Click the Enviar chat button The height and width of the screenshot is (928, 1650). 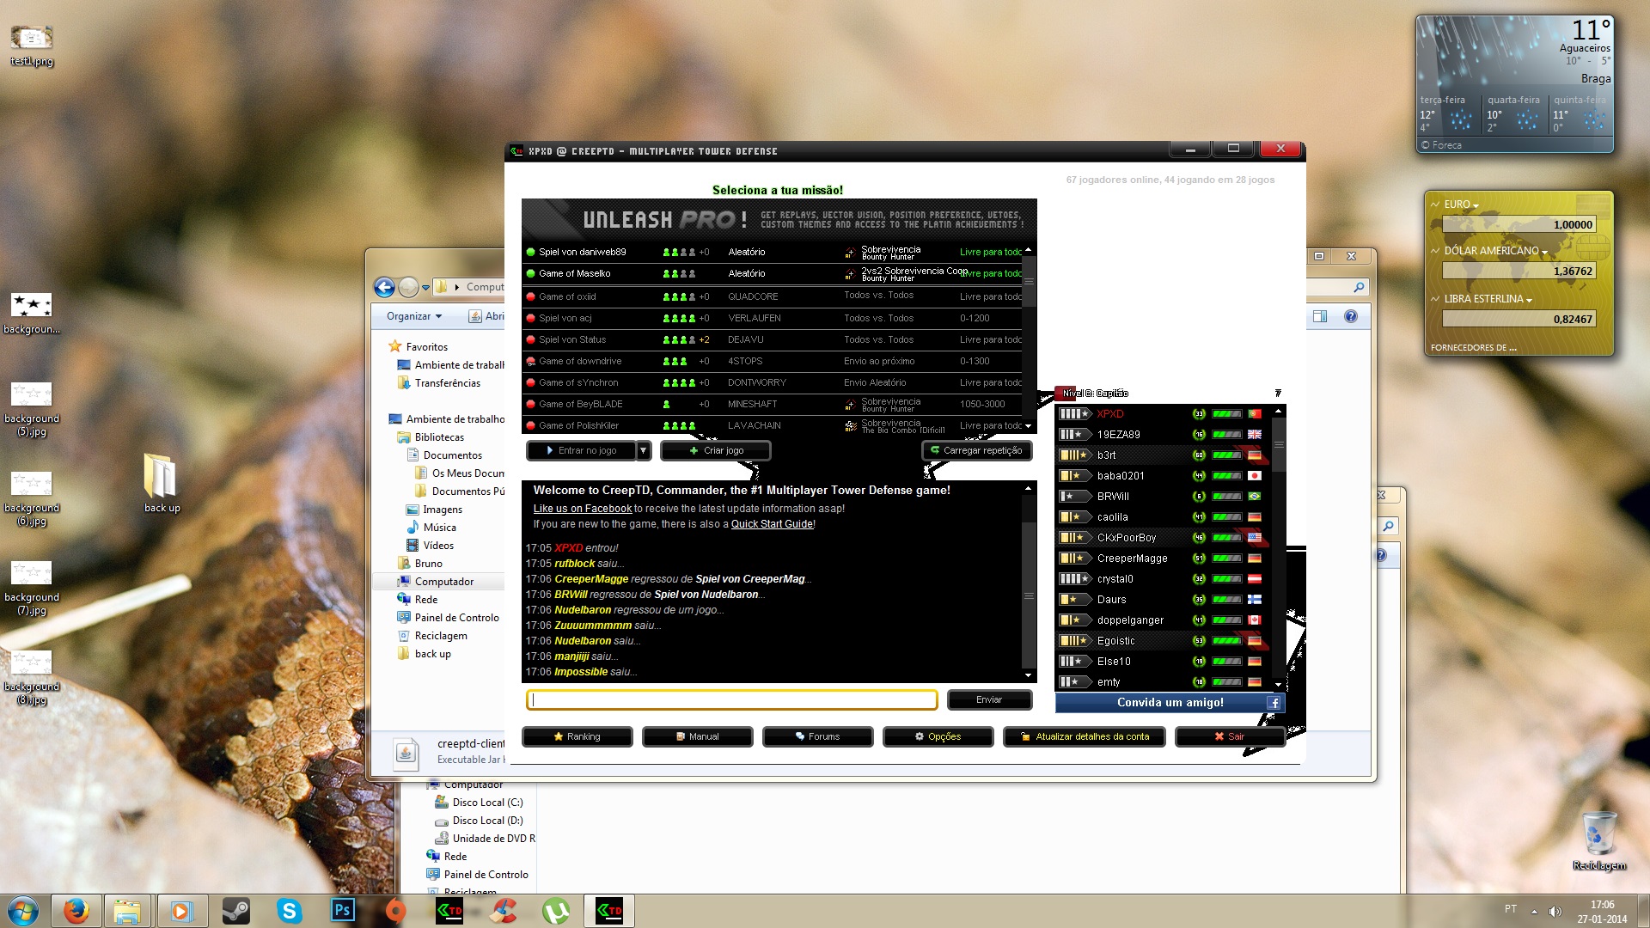click(989, 699)
